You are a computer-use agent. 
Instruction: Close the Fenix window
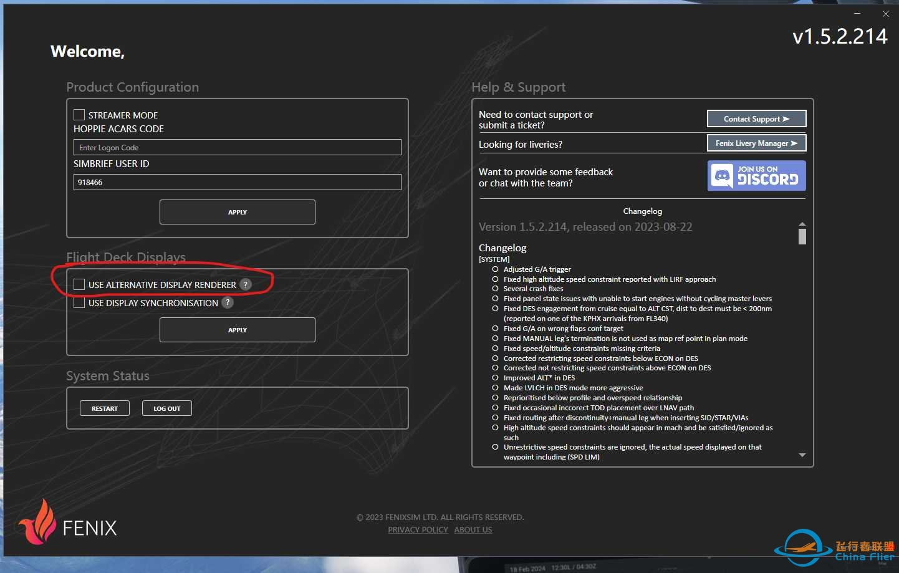[x=886, y=13]
